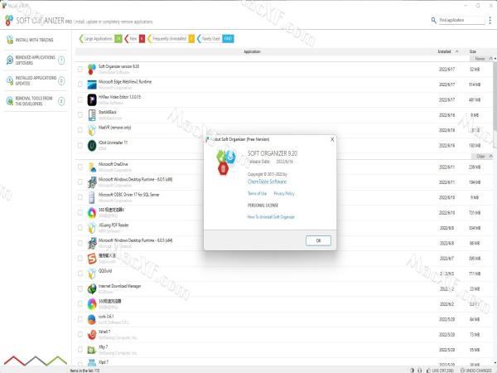This screenshot has height=373, width=497.
Task: Open the Removed Applications Leftovers section
Action: [x=35, y=61]
